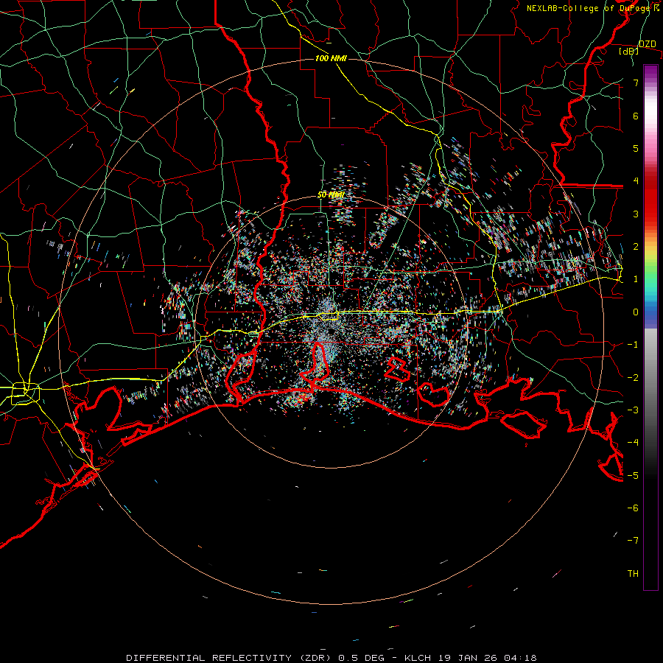
Task: Select the -5 value on the color scale
Action: click(633, 476)
